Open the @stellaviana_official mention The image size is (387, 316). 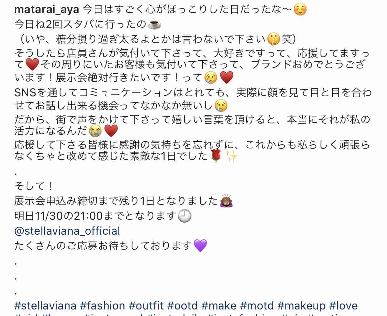67,231
